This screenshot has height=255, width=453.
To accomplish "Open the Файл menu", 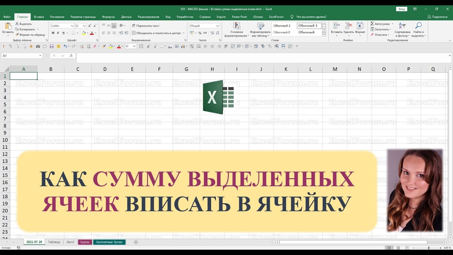I will tap(7, 17).
